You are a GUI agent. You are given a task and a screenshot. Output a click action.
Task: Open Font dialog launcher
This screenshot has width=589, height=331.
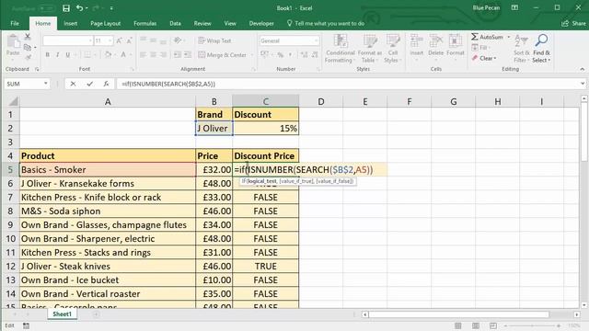[132, 70]
